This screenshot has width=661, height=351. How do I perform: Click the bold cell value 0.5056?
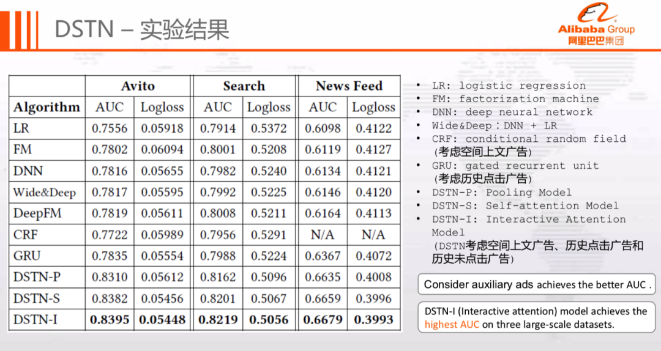click(x=269, y=320)
